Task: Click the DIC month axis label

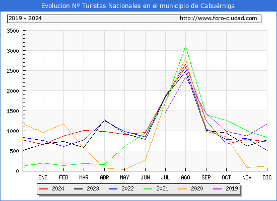Action: (x=267, y=177)
